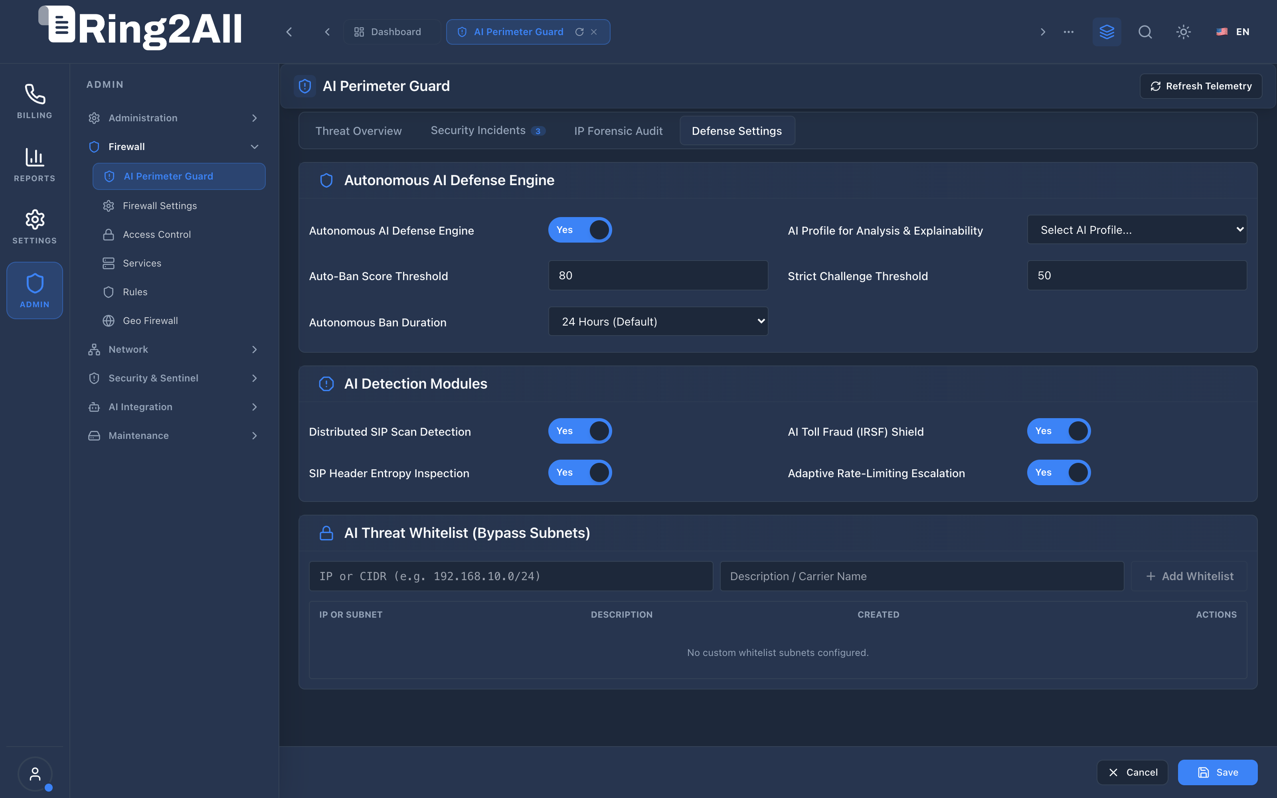Viewport: 1277px width, 798px height.
Task: Expand the Network menu section
Action: tap(174, 350)
